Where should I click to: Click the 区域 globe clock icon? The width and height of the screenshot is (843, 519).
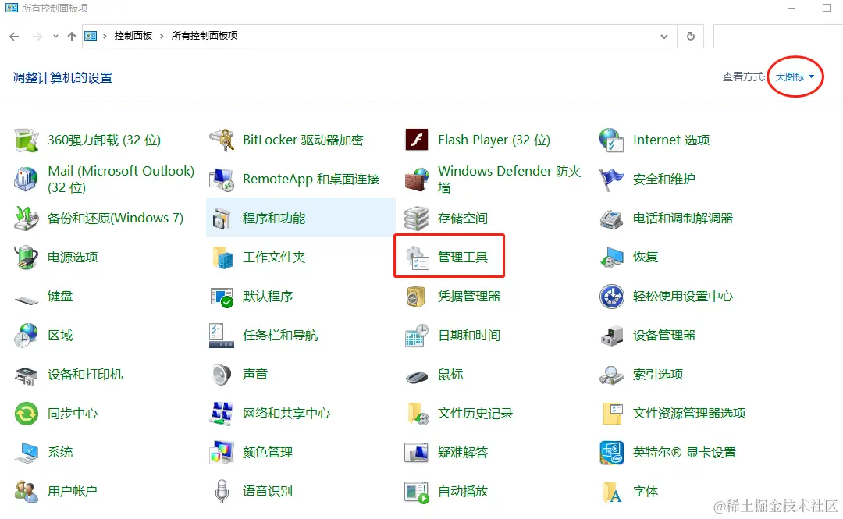[27, 335]
